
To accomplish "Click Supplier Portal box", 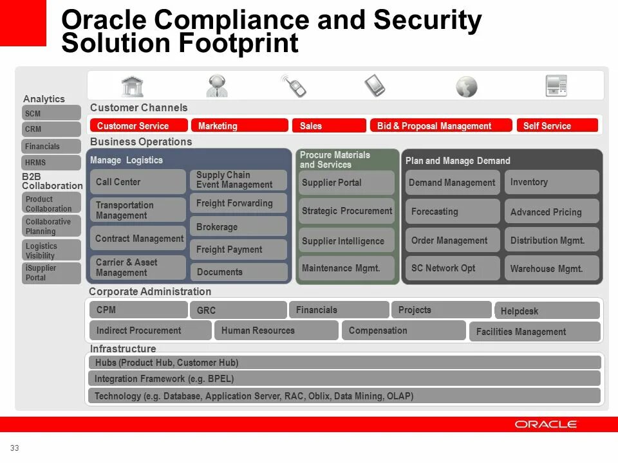I will pyautogui.click(x=346, y=182).
